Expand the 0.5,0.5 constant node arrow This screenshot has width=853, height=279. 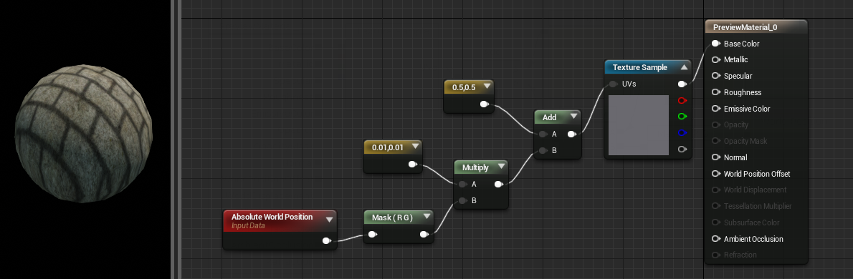point(487,87)
